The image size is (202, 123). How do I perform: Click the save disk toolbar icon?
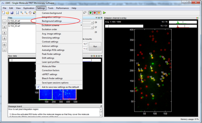point(12,13)
